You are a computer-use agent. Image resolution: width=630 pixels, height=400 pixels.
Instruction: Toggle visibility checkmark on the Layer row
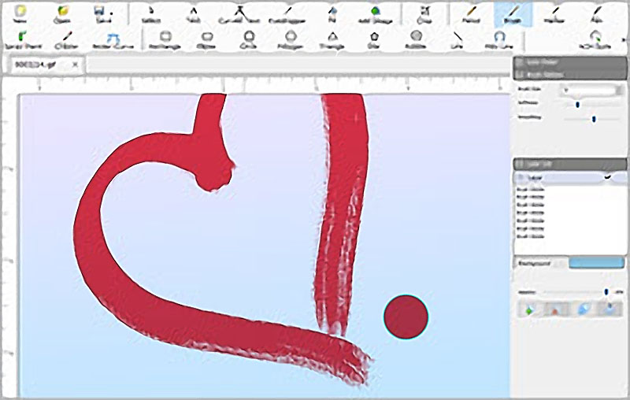point(608,178)
